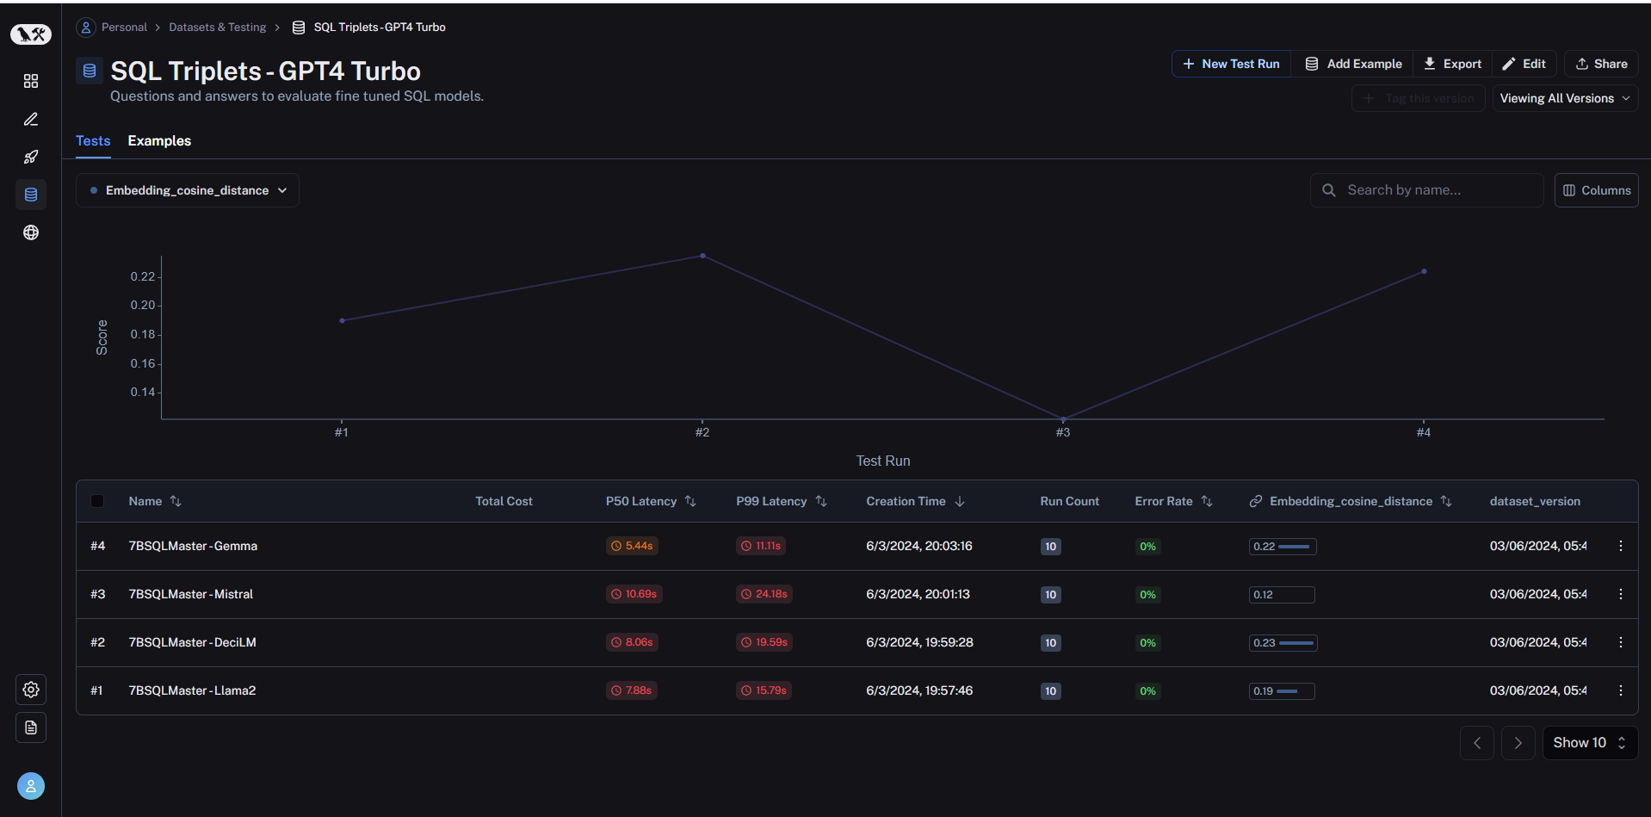Open the document icon in sidebar
This screenshot has height=817, width=1651.
pyautogui.click(x=31, y=727)
